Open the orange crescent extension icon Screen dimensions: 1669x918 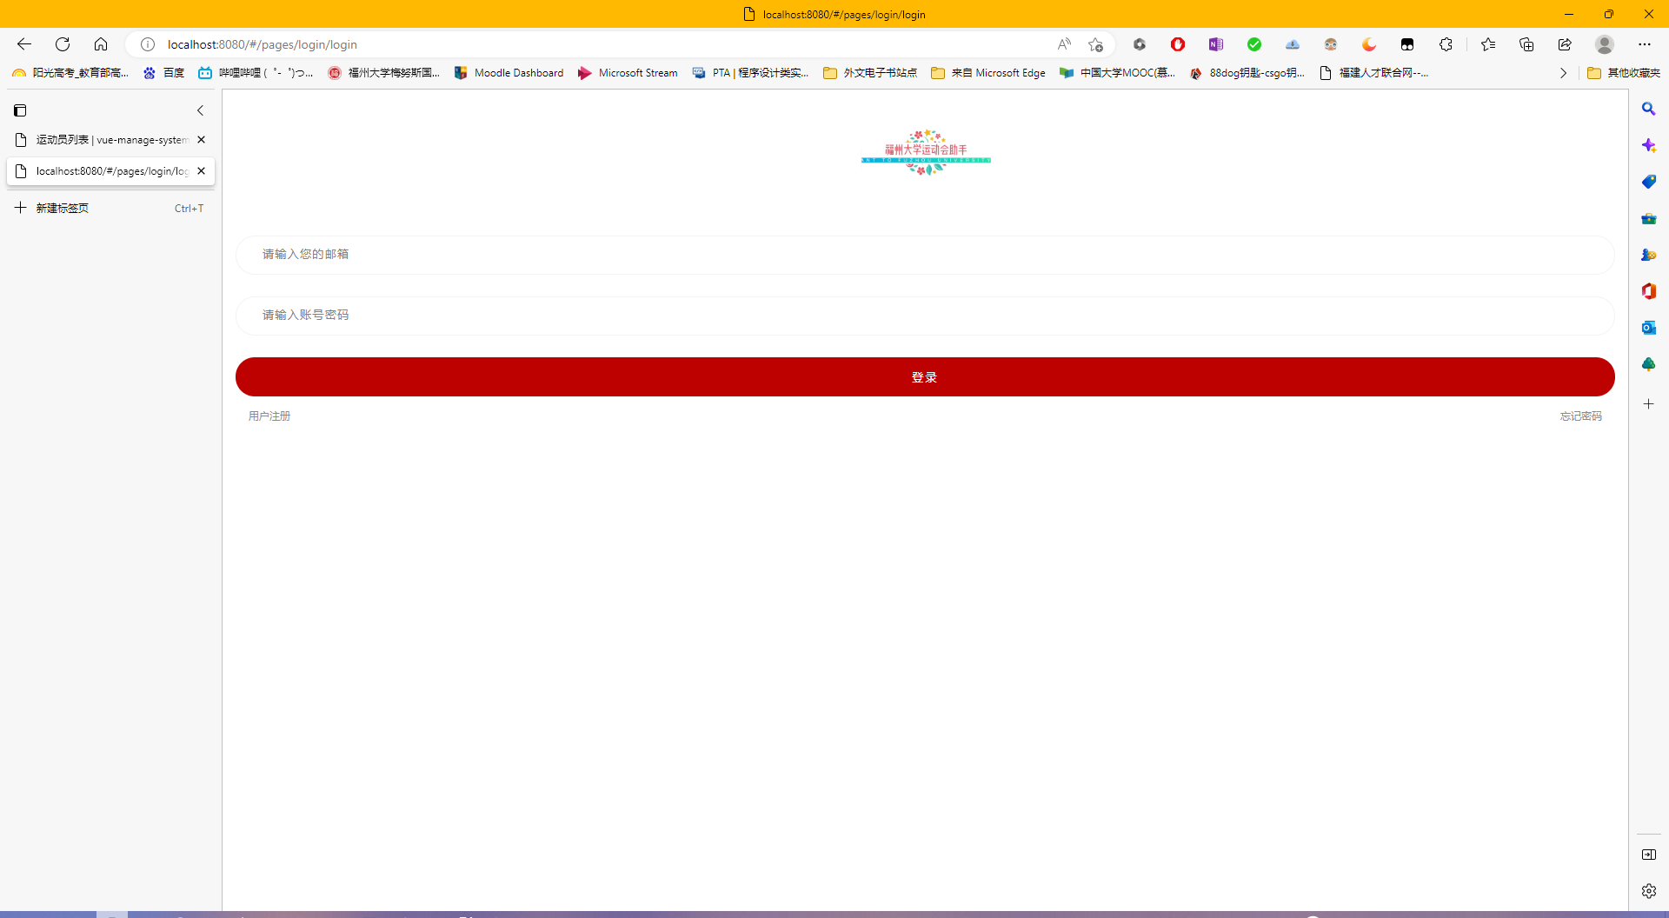point(1369,44)
